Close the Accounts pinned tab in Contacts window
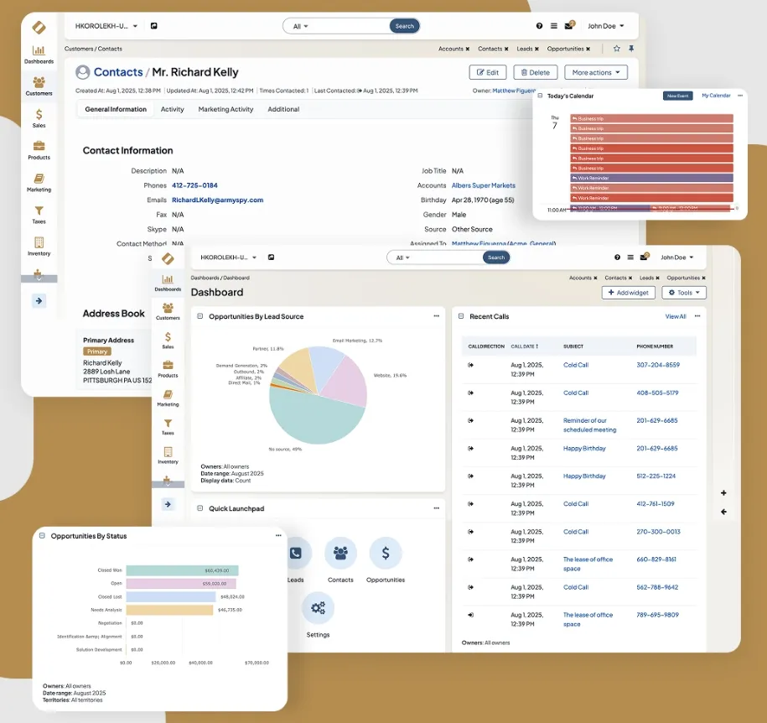This screenshot has width=767, height=723. 468,49
